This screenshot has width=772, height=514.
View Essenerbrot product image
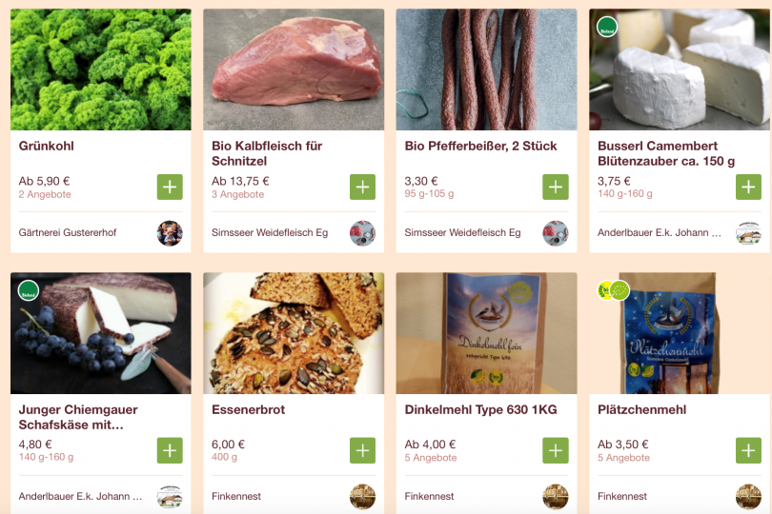coord(294,333)
